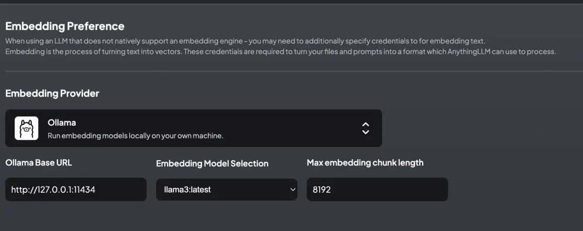Click "Run embedding models locally" description text
Viewport: 583px width, 231px height.
135,136
